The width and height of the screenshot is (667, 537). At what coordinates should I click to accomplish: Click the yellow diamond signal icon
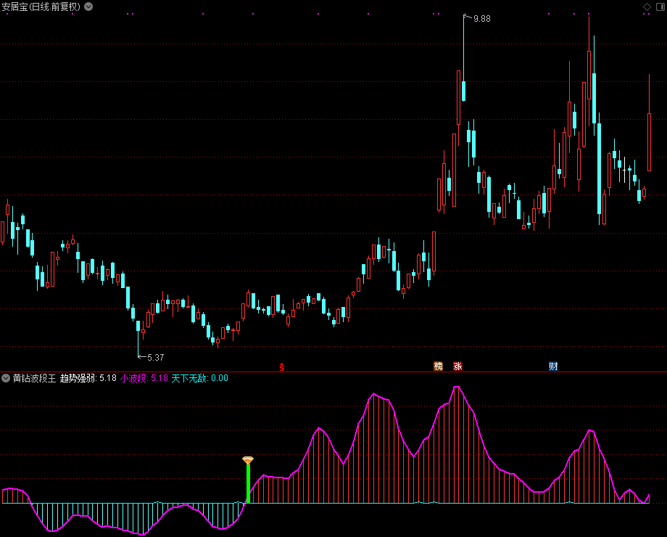click(248, 460)
